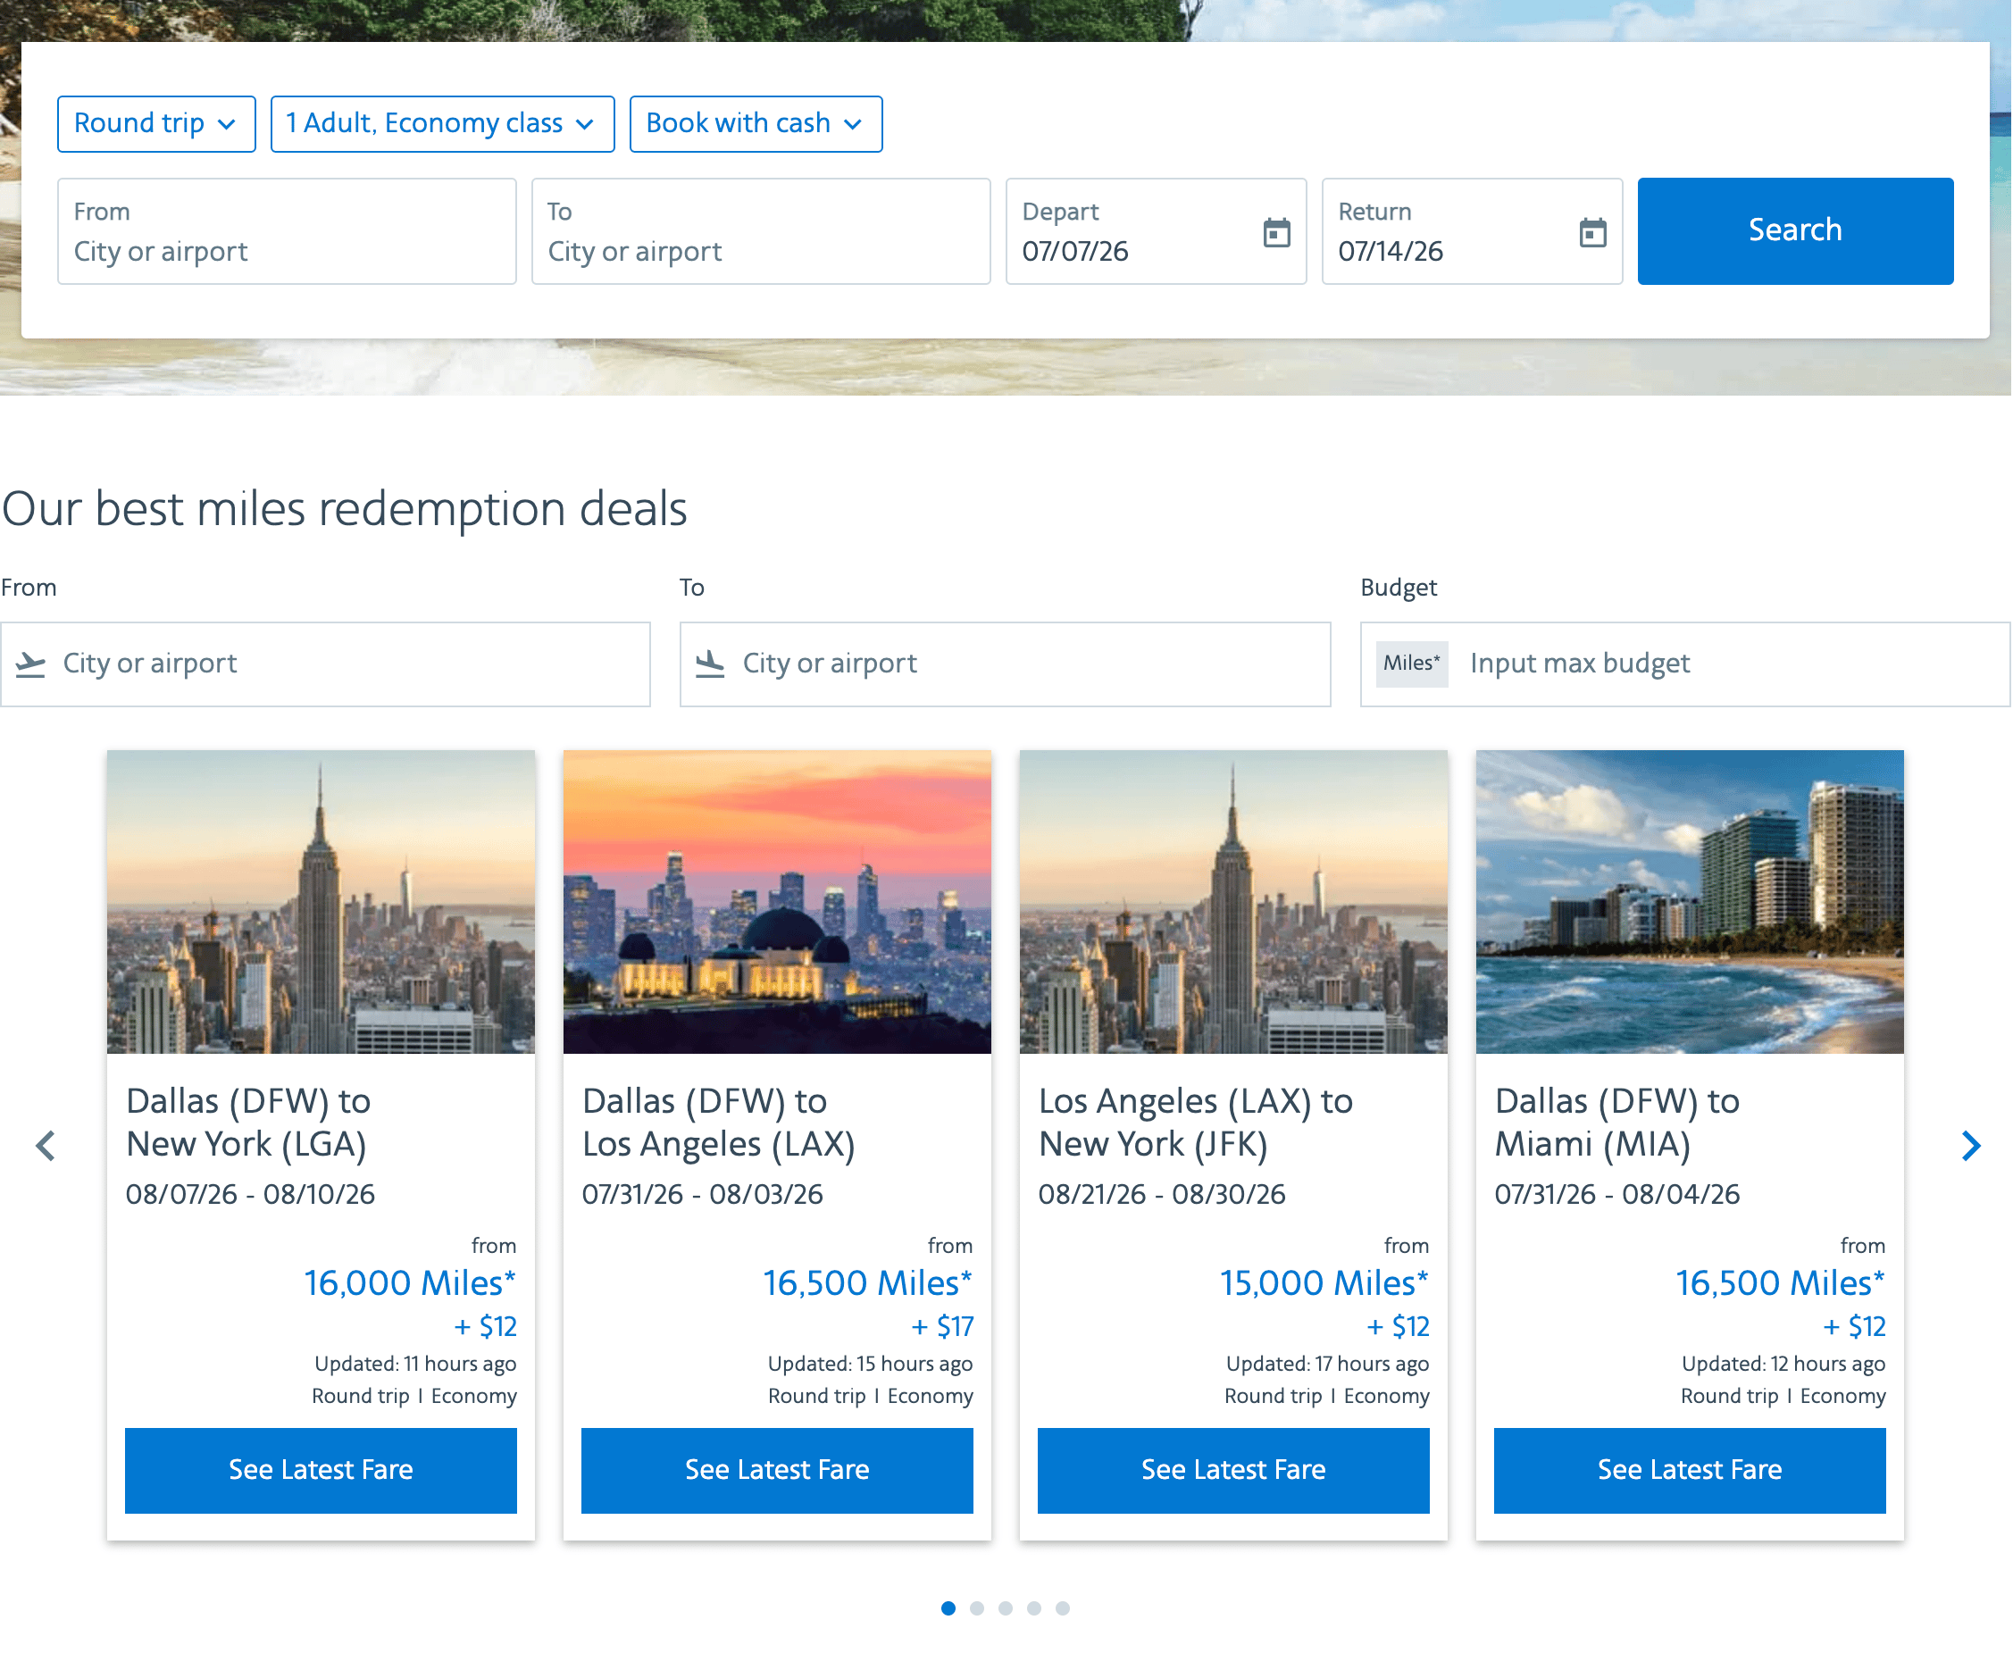Click 'Updated: 17 hours ago' text

pyautogui.click(x=1328, y=1365)
